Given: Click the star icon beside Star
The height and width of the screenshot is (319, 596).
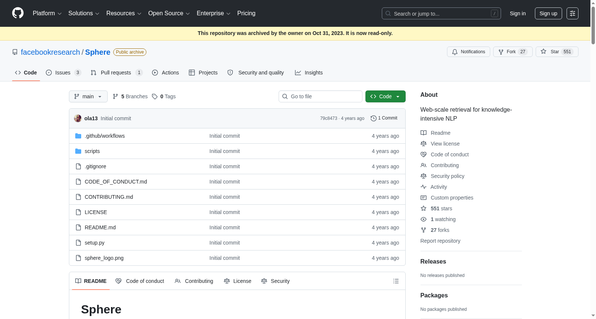Looking at the screenshot, I should [x=543, y=52].
